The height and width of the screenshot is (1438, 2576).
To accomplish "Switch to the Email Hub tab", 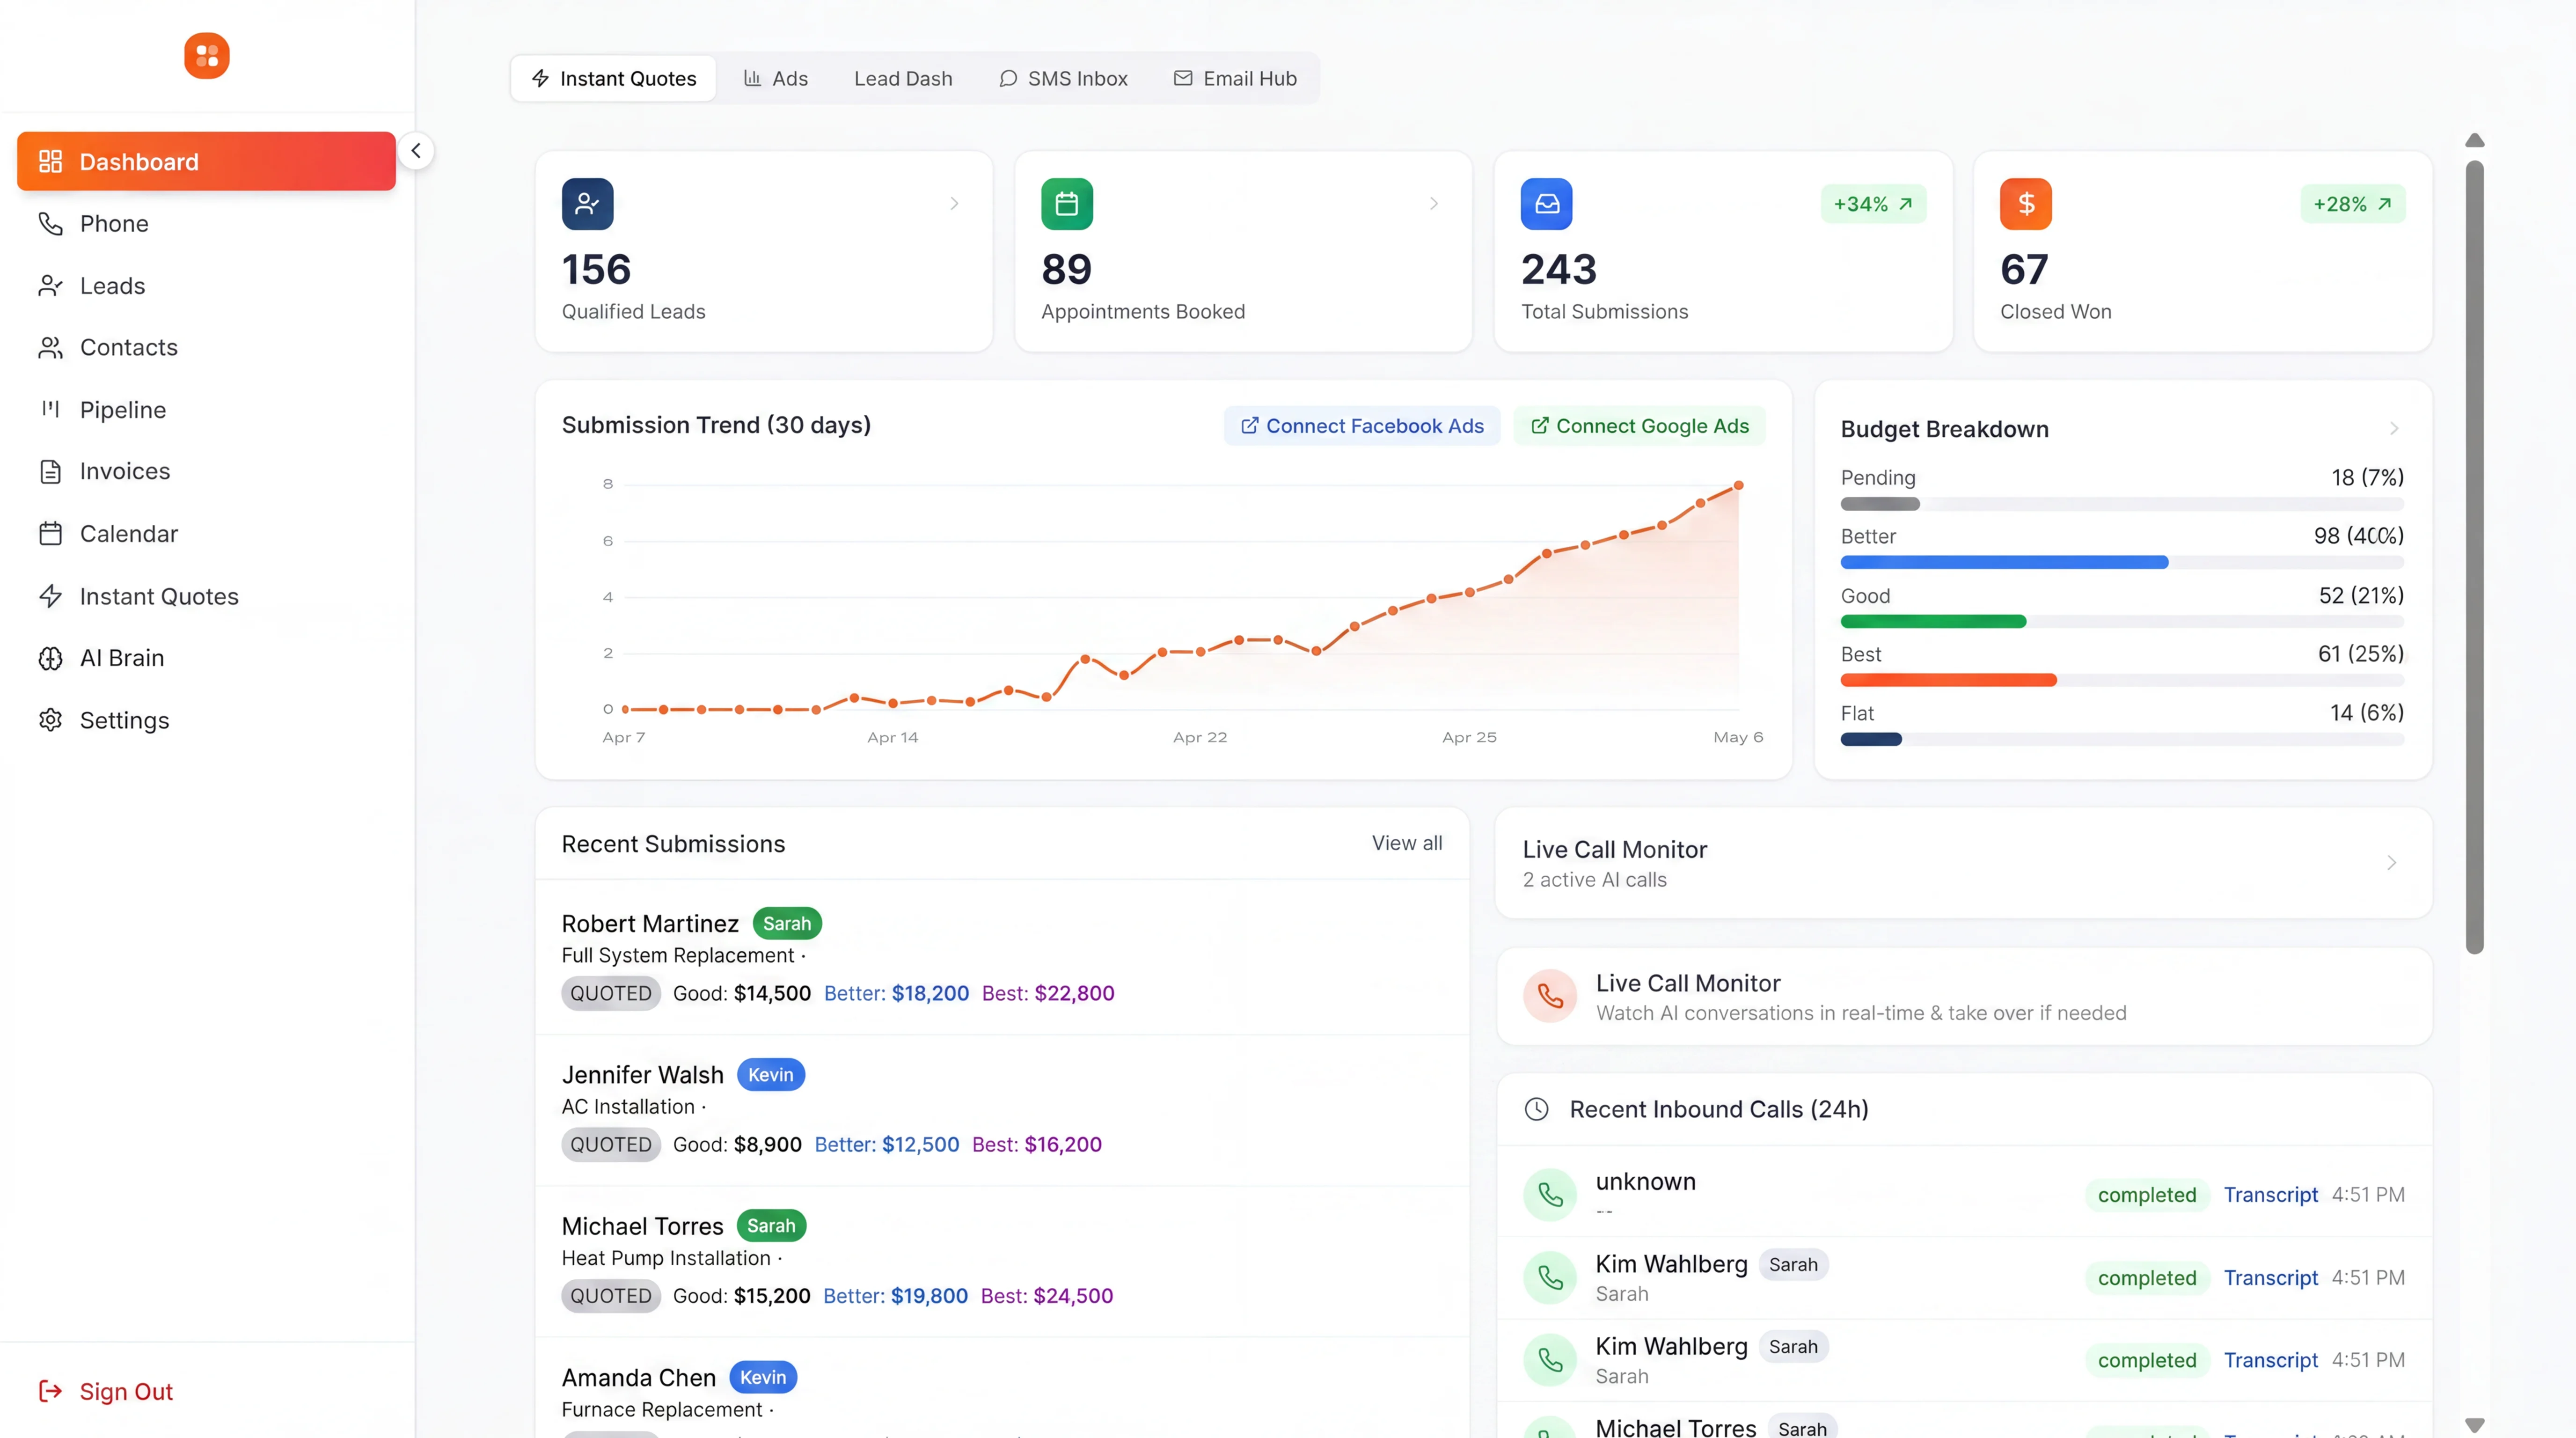I will (x=1235, y=78).
